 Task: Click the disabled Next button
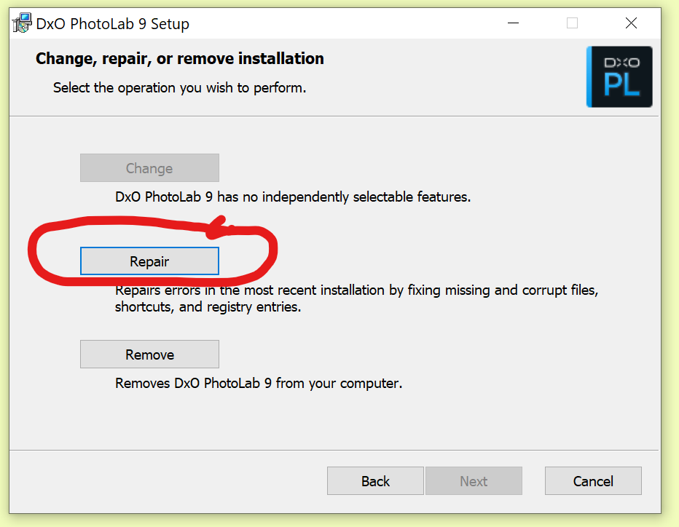474,481
